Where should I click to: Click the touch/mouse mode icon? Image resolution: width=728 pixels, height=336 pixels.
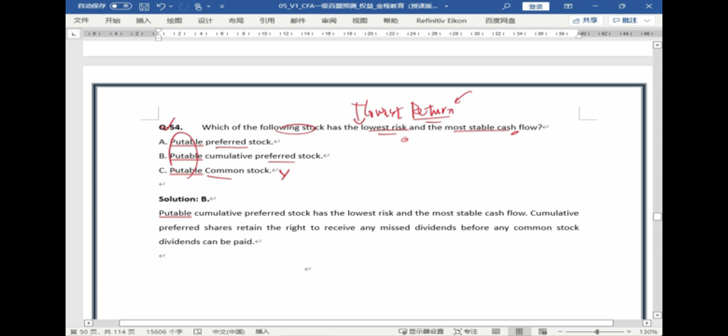[x=198, y=7]
